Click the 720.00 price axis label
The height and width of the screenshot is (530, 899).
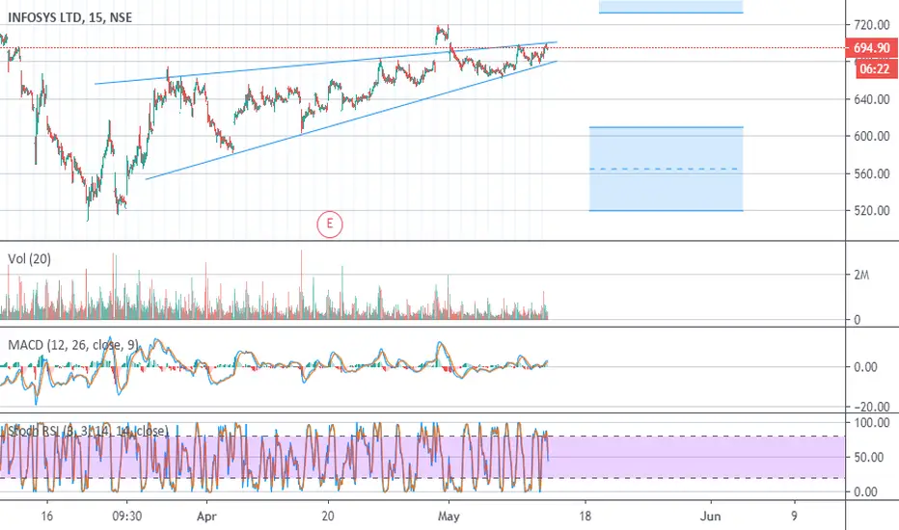(x=871, y=25)
